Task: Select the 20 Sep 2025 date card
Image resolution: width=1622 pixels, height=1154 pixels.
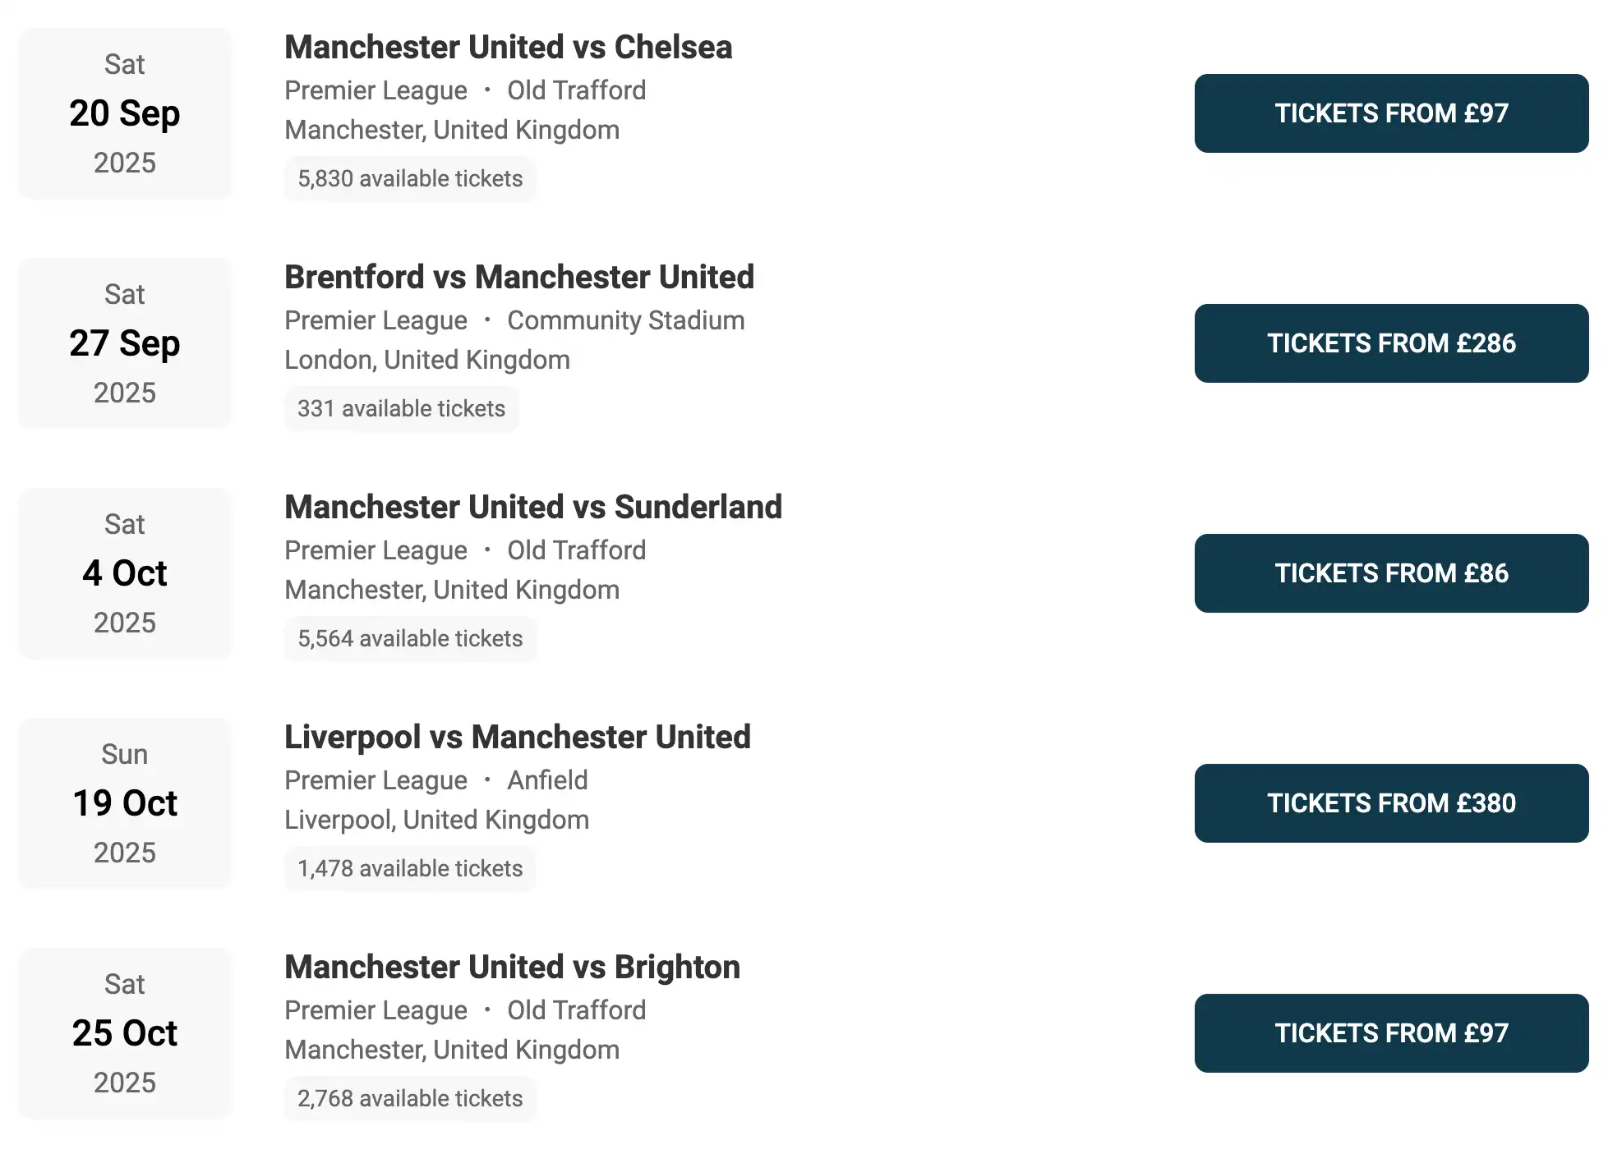Action: coord(125,113)
